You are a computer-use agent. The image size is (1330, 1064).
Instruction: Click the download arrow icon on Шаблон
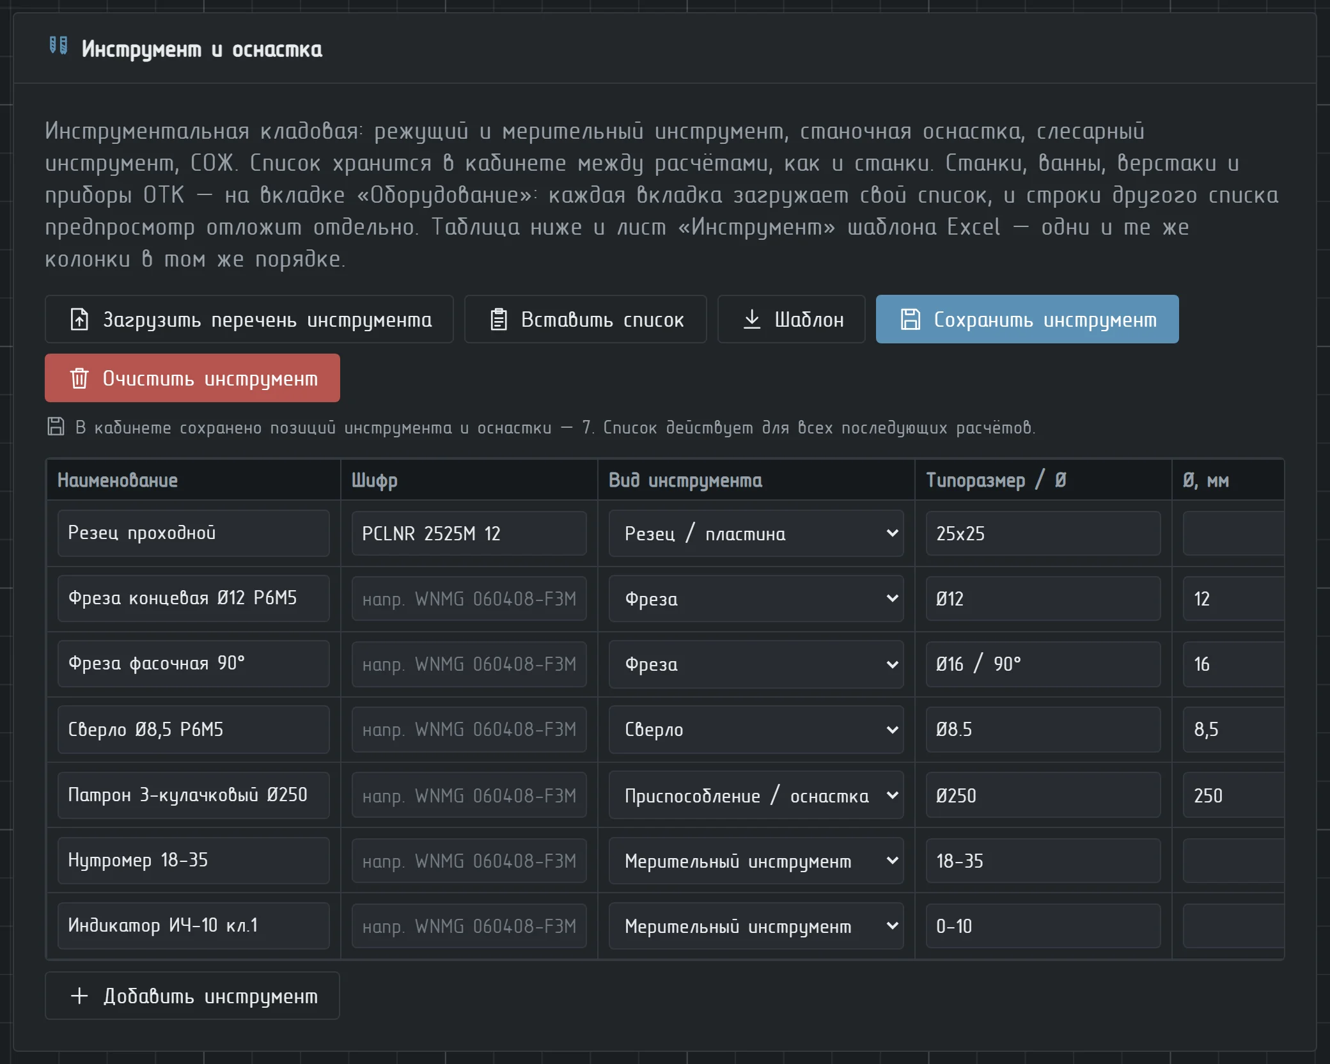coord(752,319)
